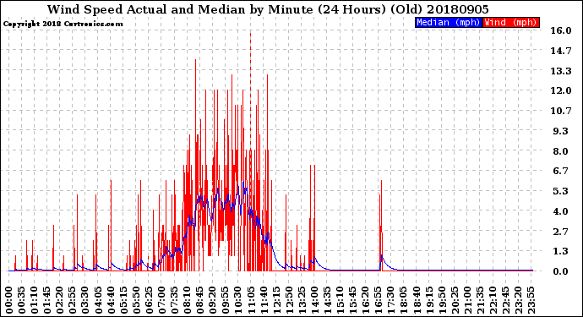Click the 5.3 y-axis label
Image resolution: width=583 pixels, height=317 pixels.
[x=561, y=191]
